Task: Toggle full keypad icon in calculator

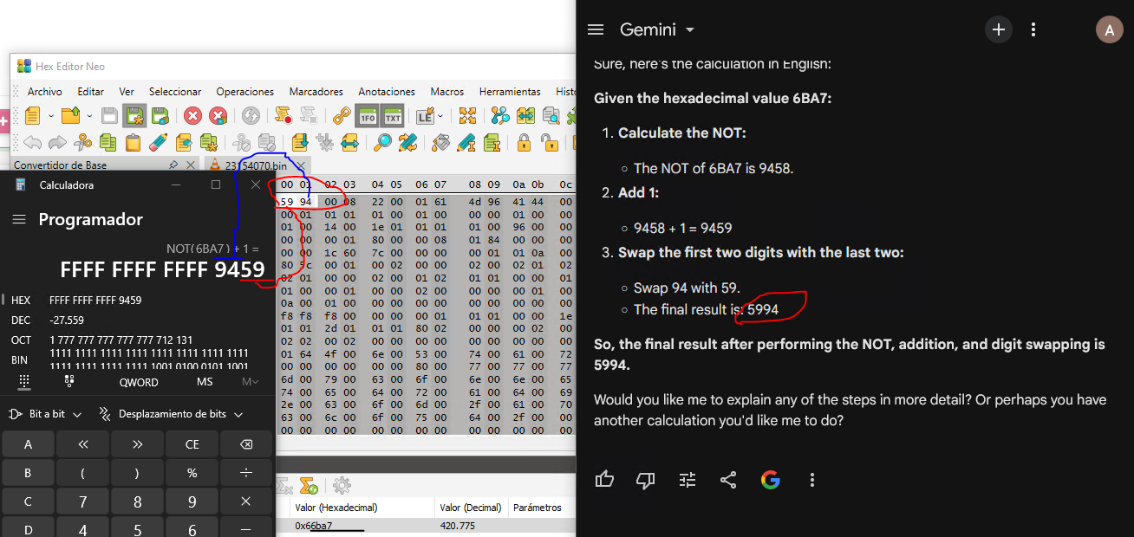Action: click(x=23, y=381)
